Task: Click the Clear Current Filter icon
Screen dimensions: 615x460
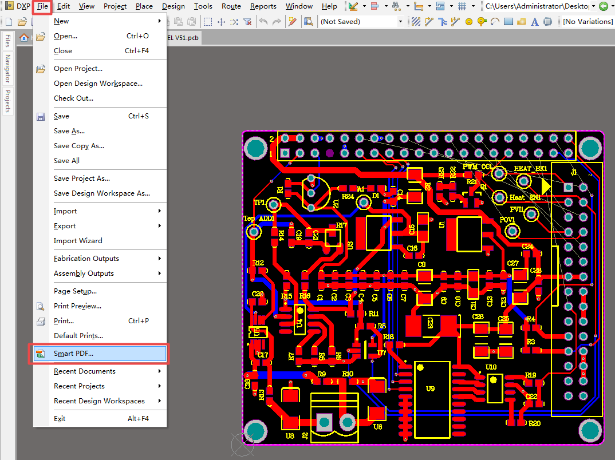Action: pos(248,21)
